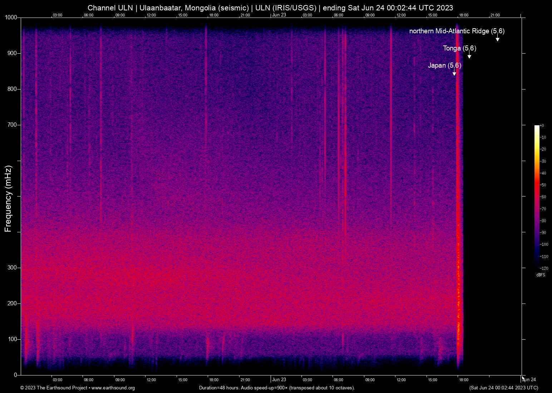Select the 06:00 label on the bottom timeline

[89, 380]
